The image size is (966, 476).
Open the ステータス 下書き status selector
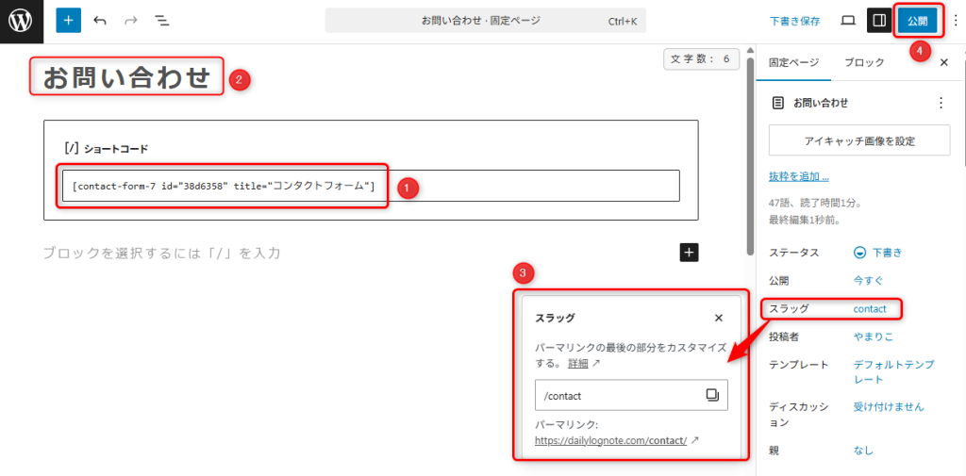tap(878, 253)
